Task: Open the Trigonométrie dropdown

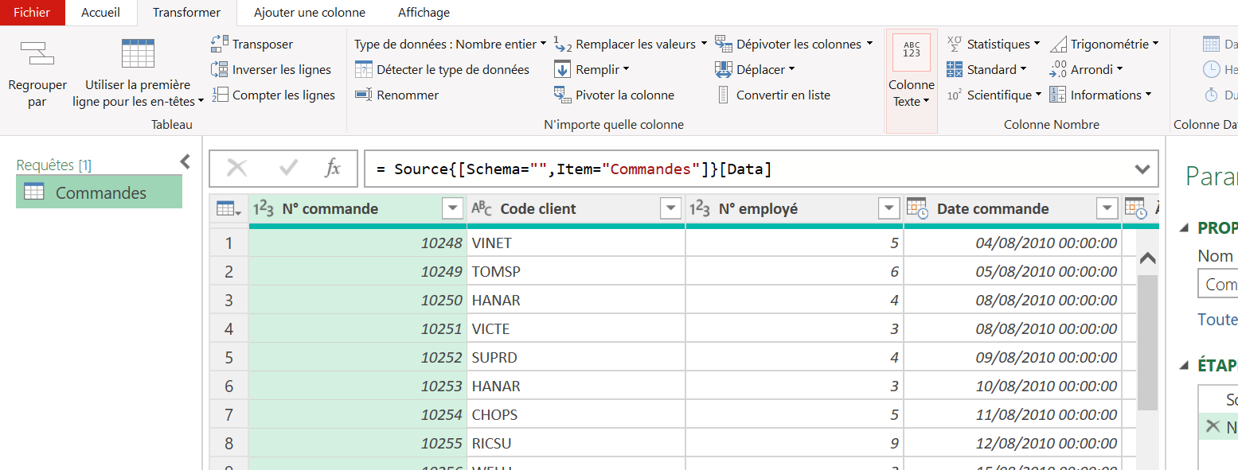Action: point(1155,44)
